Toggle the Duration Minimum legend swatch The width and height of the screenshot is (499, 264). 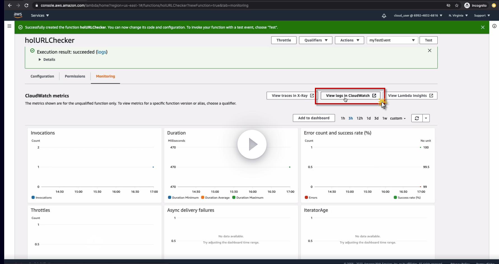(170, 197)
